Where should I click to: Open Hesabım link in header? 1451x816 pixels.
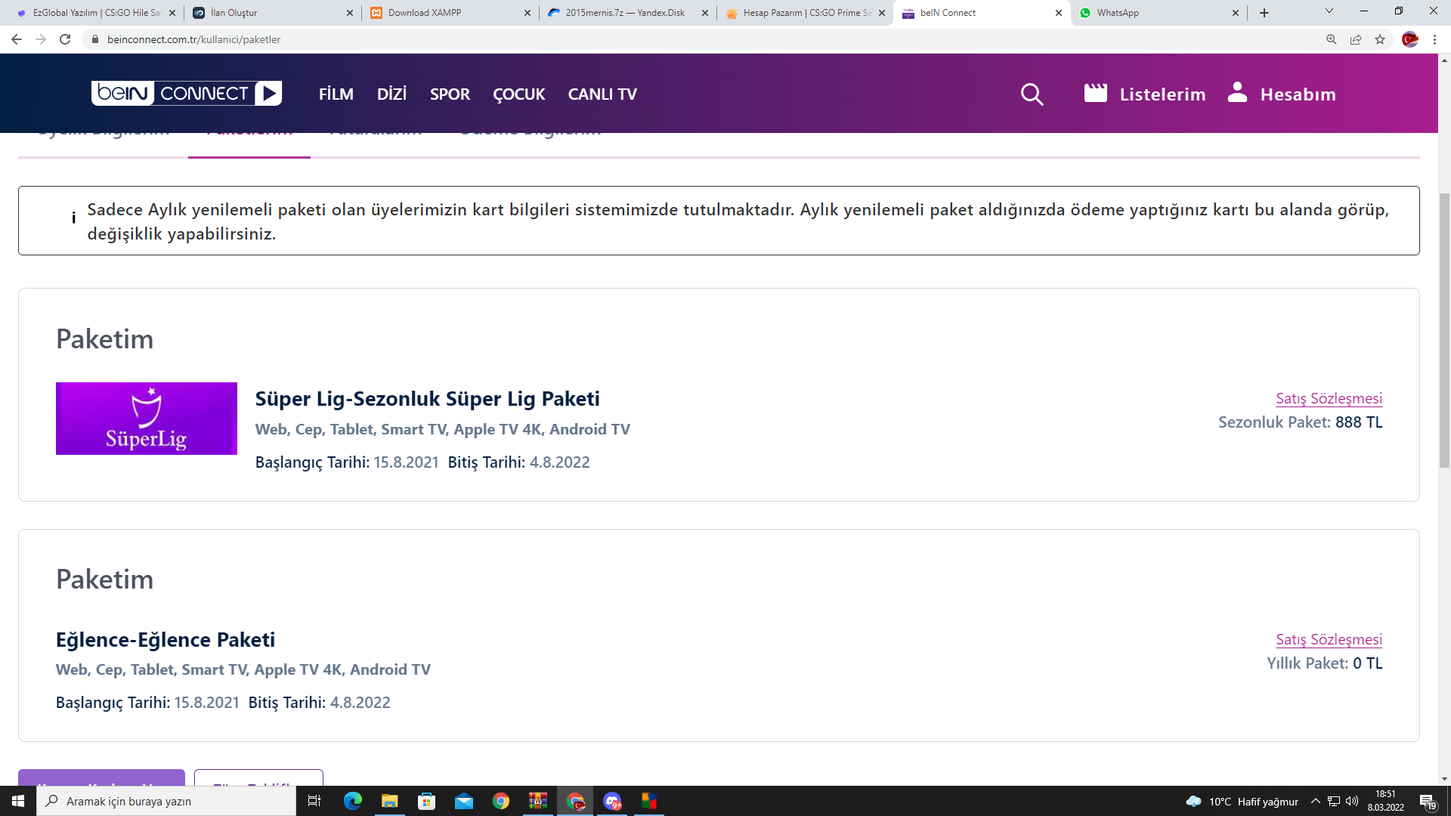pyautogui.click(x=1298, y=94)
